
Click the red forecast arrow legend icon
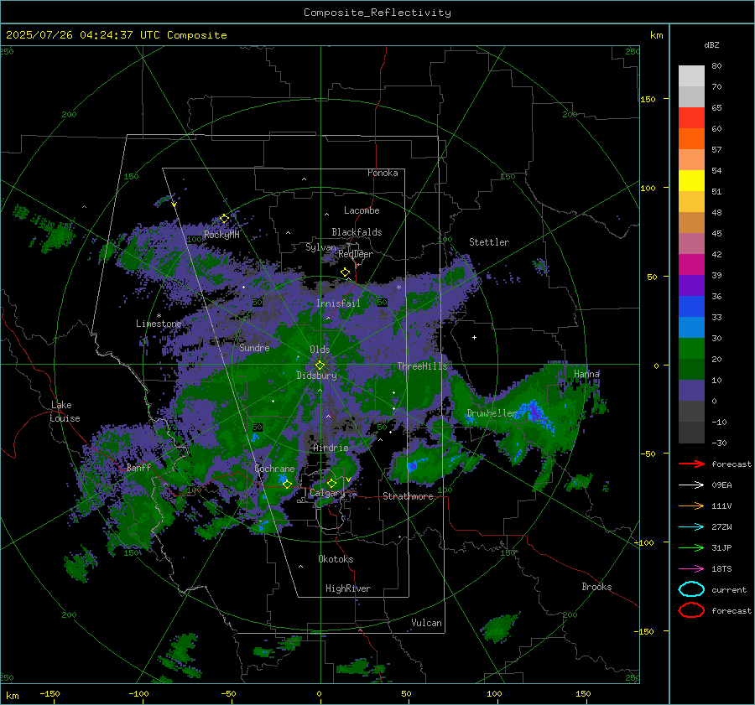[691, 464]
